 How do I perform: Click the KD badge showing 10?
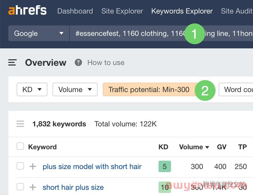(165, 187)
